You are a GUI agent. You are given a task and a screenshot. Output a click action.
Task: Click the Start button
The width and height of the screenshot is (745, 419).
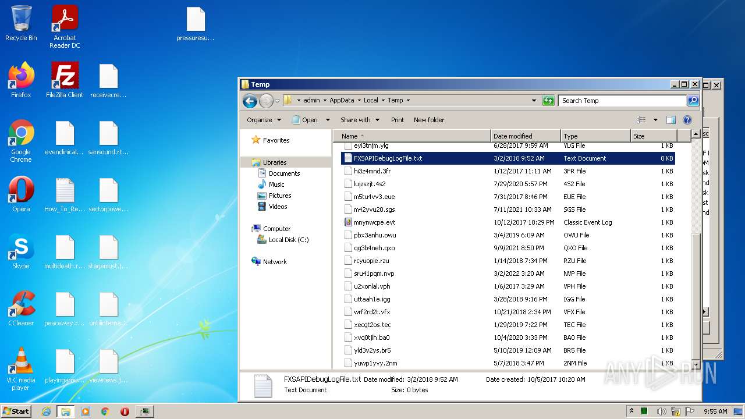coord(16,411)
